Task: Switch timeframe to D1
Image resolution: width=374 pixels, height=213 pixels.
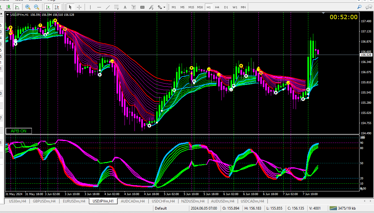Action: coord(226,7)
